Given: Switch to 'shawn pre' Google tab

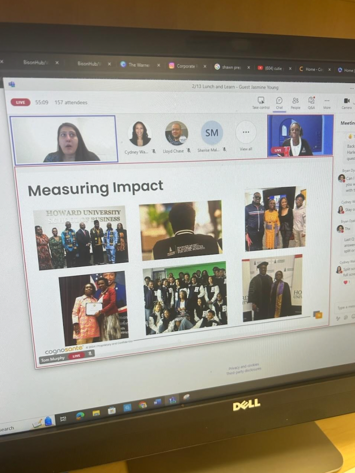Looking at the screenshot, I should tap(231, 67).
